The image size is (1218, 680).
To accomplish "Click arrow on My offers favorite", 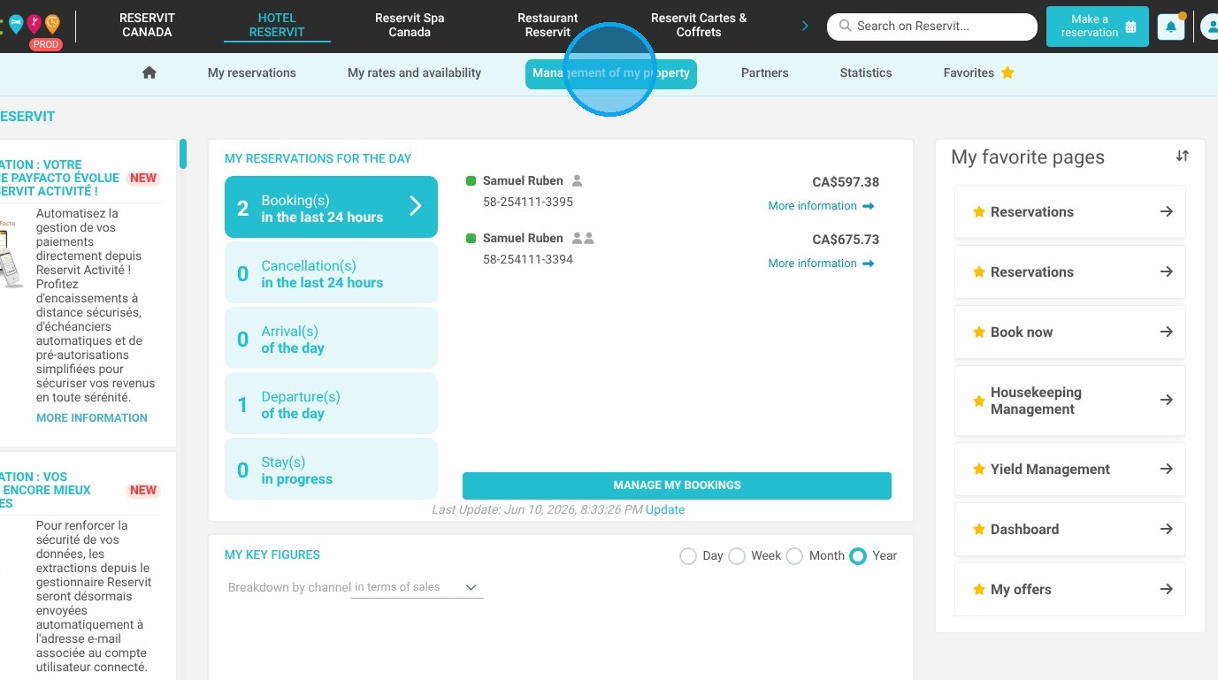I will pyautogui.click(x=1167, y=589).
